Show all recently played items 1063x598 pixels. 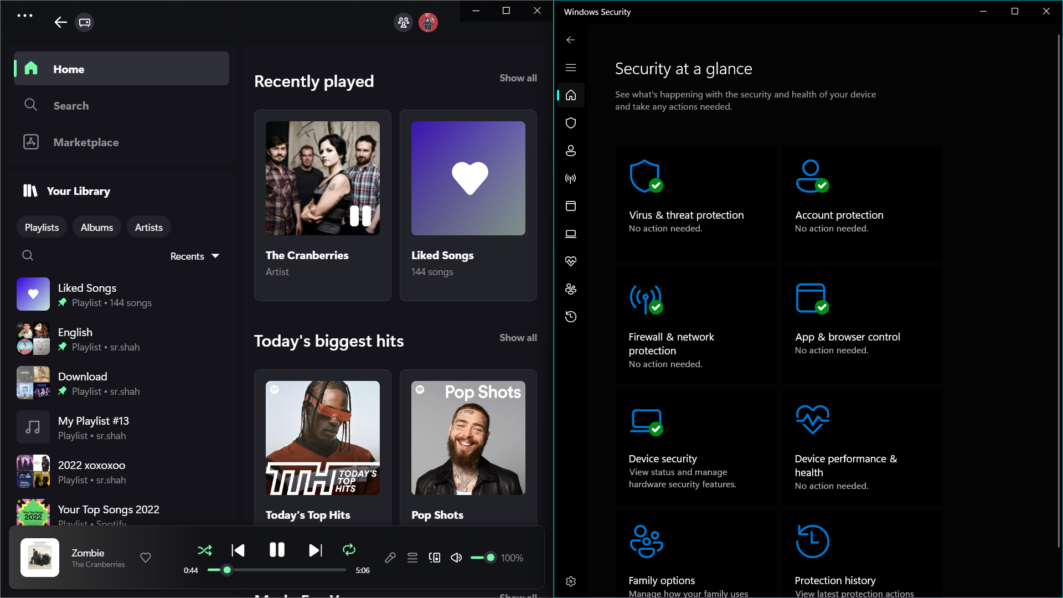pos(518,78)
